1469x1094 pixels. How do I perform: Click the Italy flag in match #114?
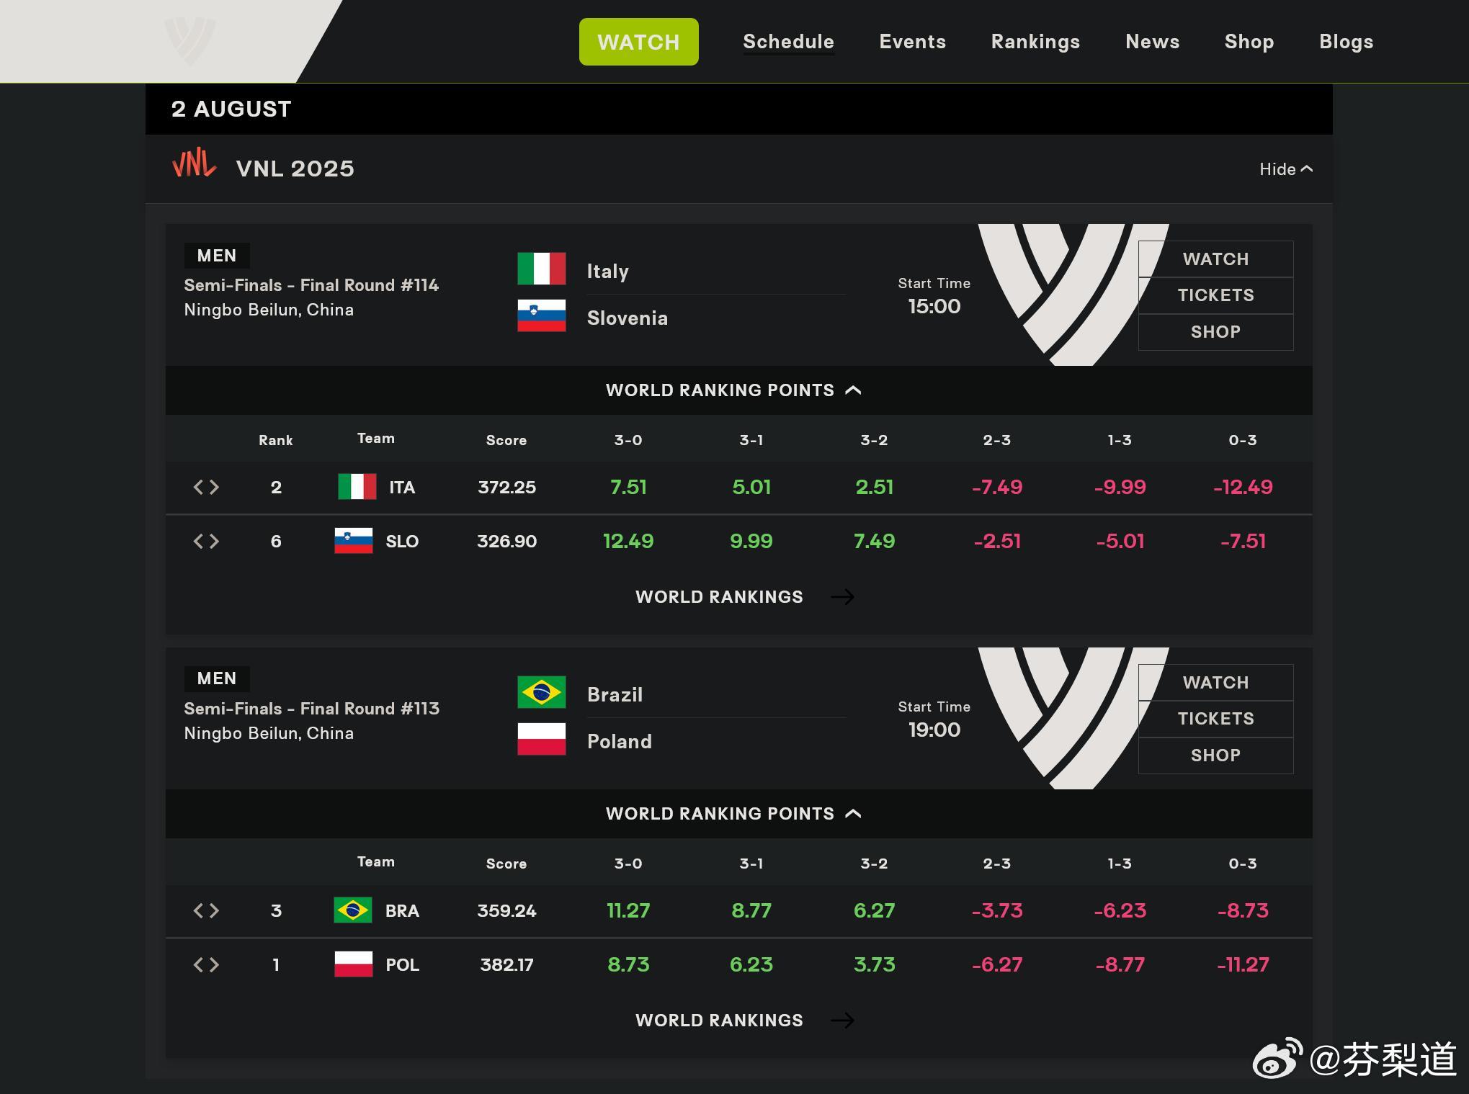tap(542, 269)
